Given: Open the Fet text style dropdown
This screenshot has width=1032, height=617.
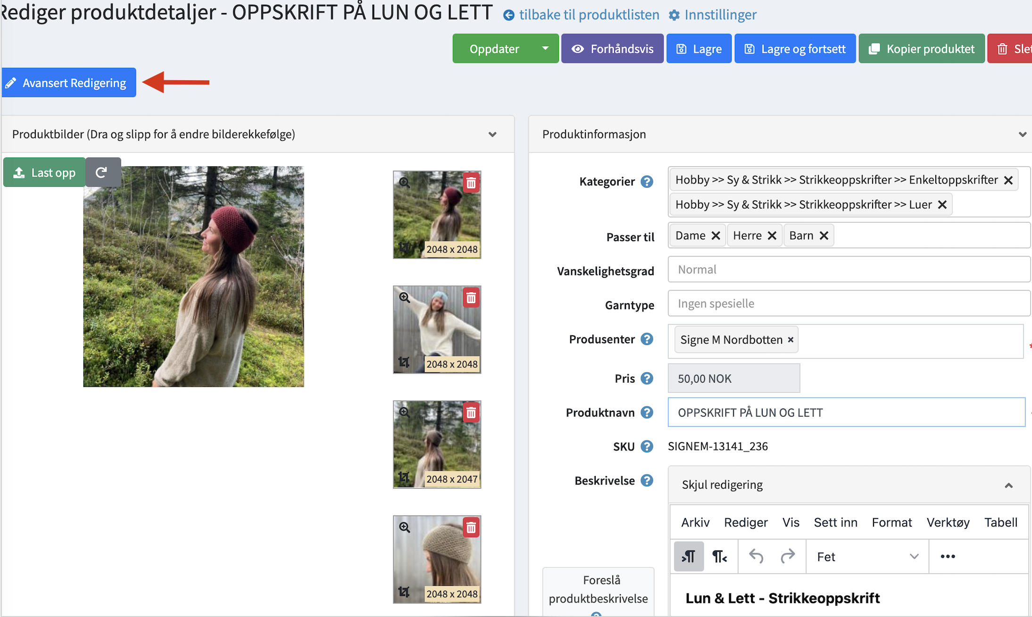Looking at the screenshot, I should pyautogui.click(x=867, y=557).
